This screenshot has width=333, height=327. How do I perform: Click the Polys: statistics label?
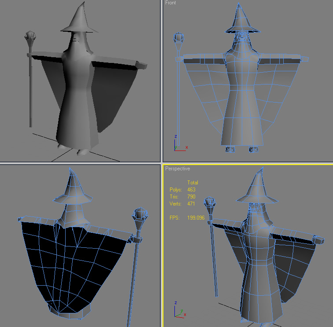(x=176, y=190)
